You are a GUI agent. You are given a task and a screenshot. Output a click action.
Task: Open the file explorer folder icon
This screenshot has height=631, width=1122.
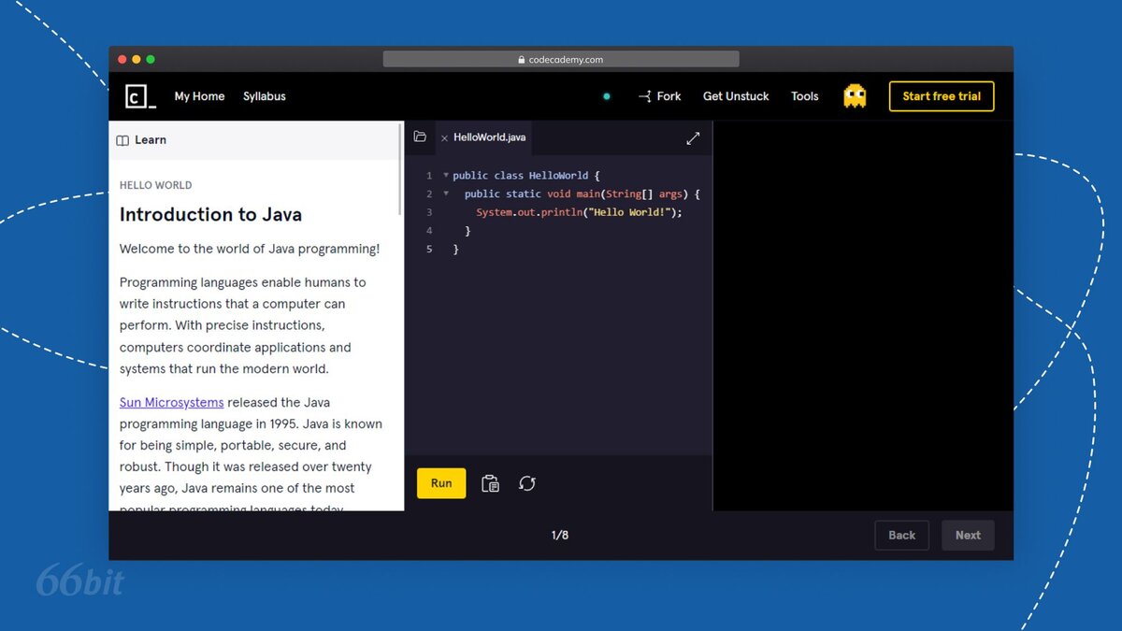coord(420,137)
